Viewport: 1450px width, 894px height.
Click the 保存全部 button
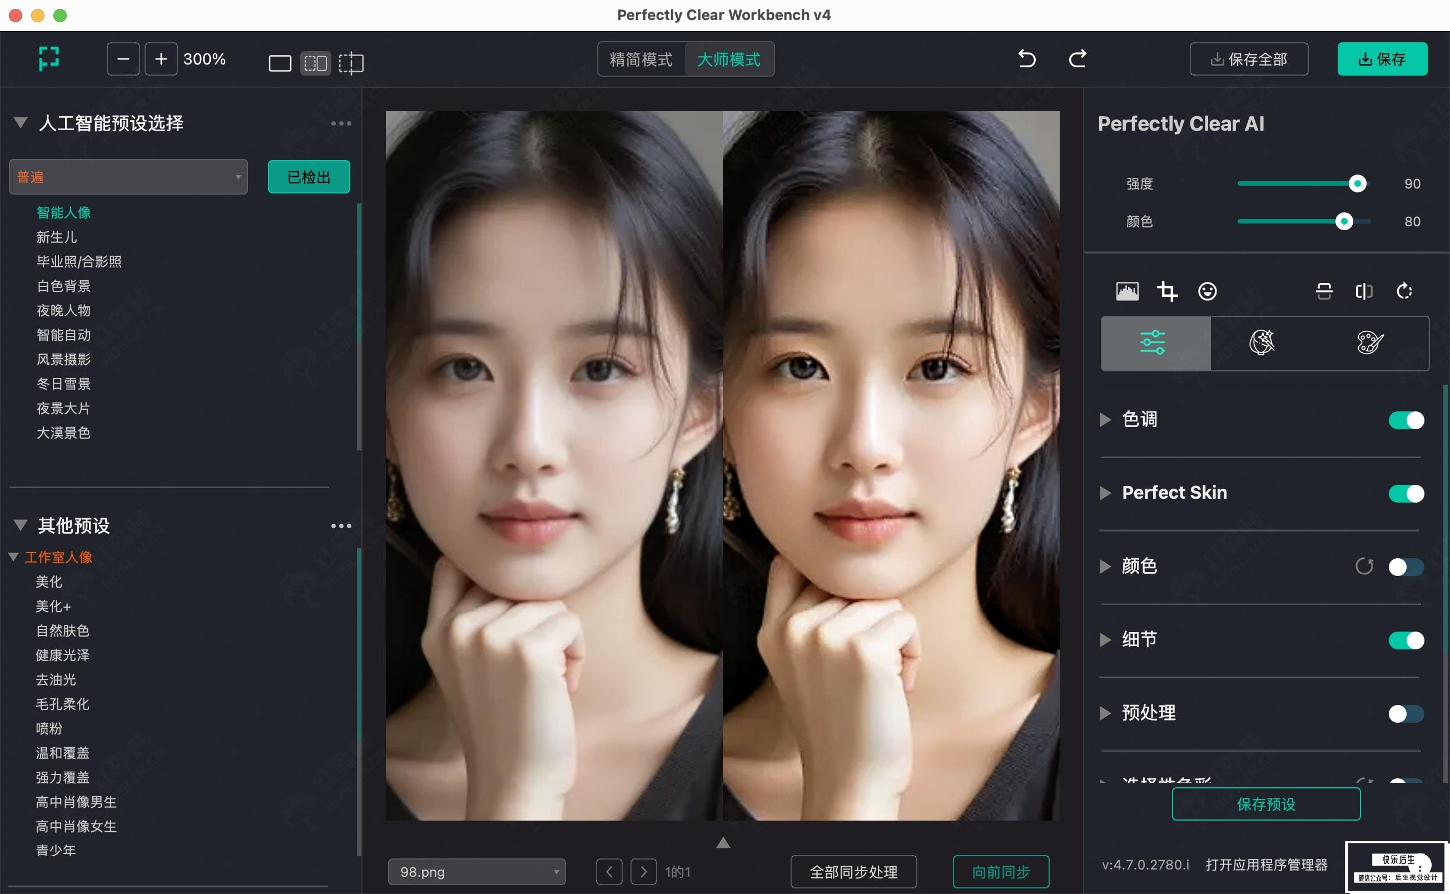click(x=1248, y=59)
